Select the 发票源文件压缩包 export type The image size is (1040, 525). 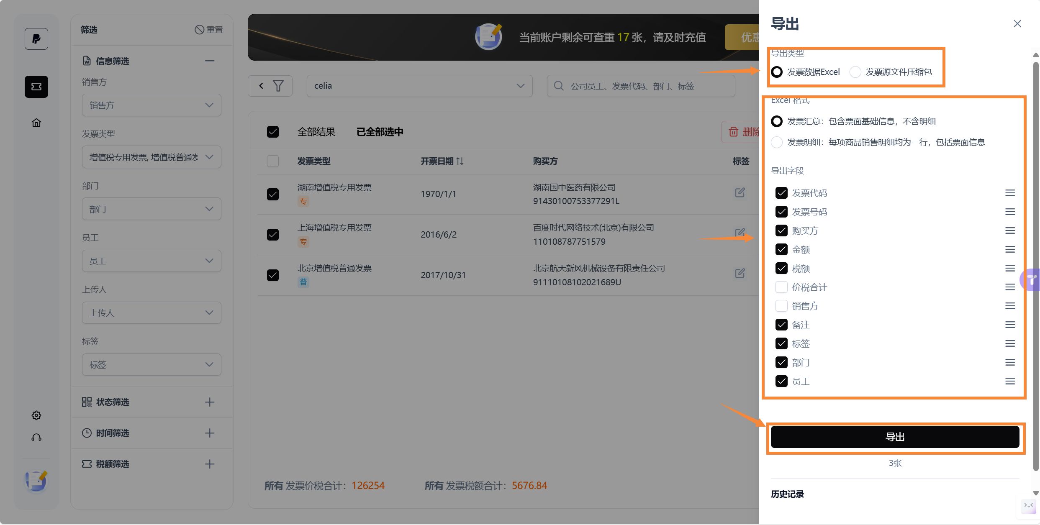pyautogui.click(x=855, y=72)
